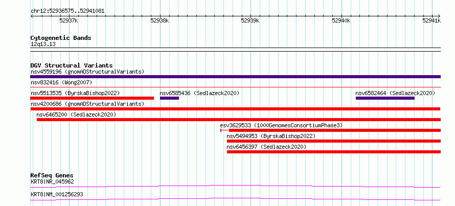Image resolution: width=455 pixels, height=206 pixels.
Task: Click the 52937k ruler tick label
Action: 69,20
